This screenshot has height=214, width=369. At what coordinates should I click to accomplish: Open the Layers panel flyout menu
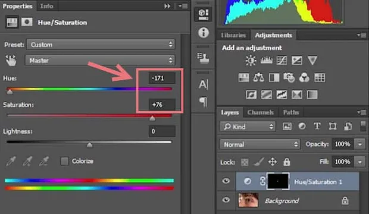[x=362, y=112]
